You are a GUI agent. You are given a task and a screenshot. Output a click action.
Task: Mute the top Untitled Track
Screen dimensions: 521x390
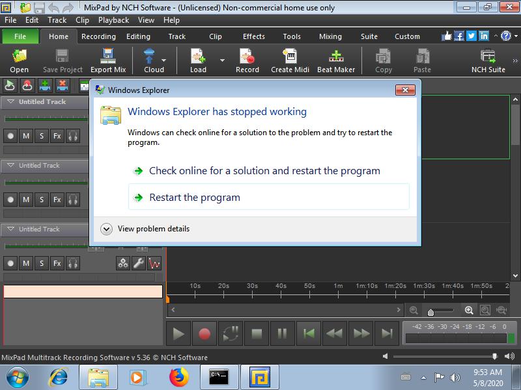tap(26, 136)
